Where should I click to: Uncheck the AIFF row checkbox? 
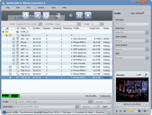tap(14, 49)
